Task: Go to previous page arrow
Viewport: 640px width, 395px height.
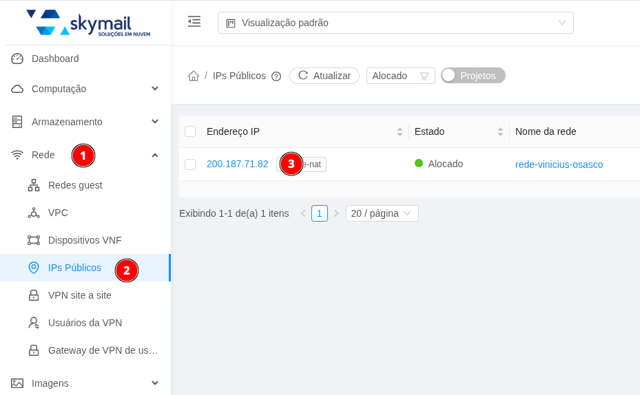Action: click(303, 213)
